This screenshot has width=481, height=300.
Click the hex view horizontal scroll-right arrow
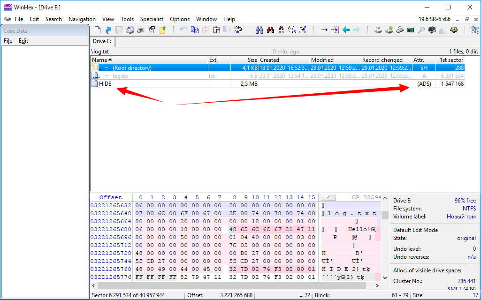377,285
